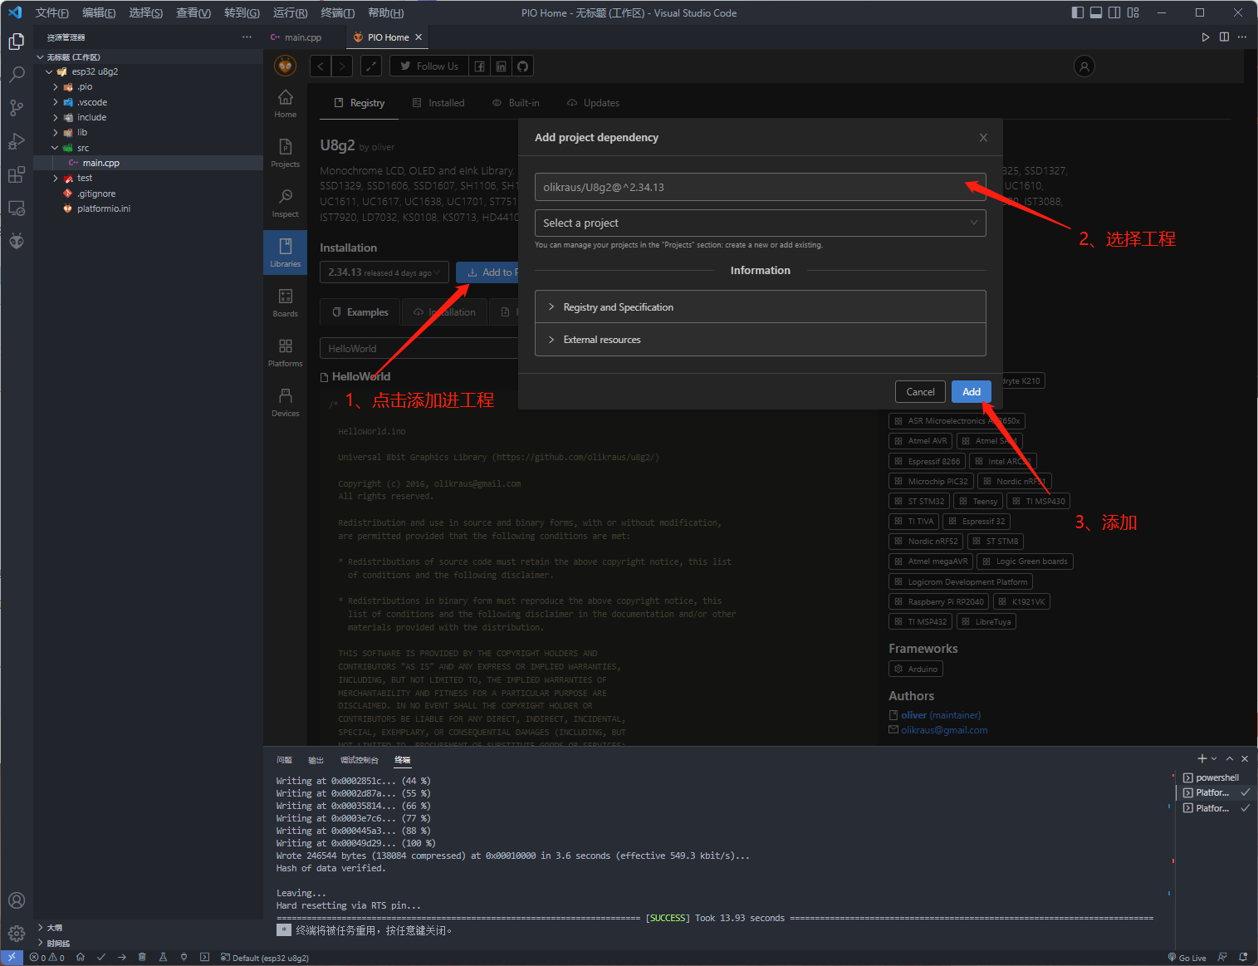Open Source Control in activity bar

[17, 108]
